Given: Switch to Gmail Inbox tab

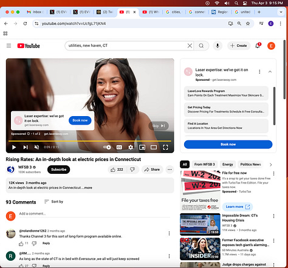Looking at the screenshot, I should (35, 12).
